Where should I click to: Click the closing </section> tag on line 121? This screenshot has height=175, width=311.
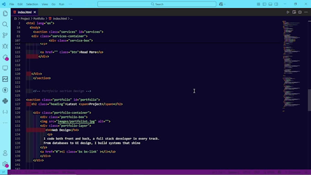coord(42,78)
